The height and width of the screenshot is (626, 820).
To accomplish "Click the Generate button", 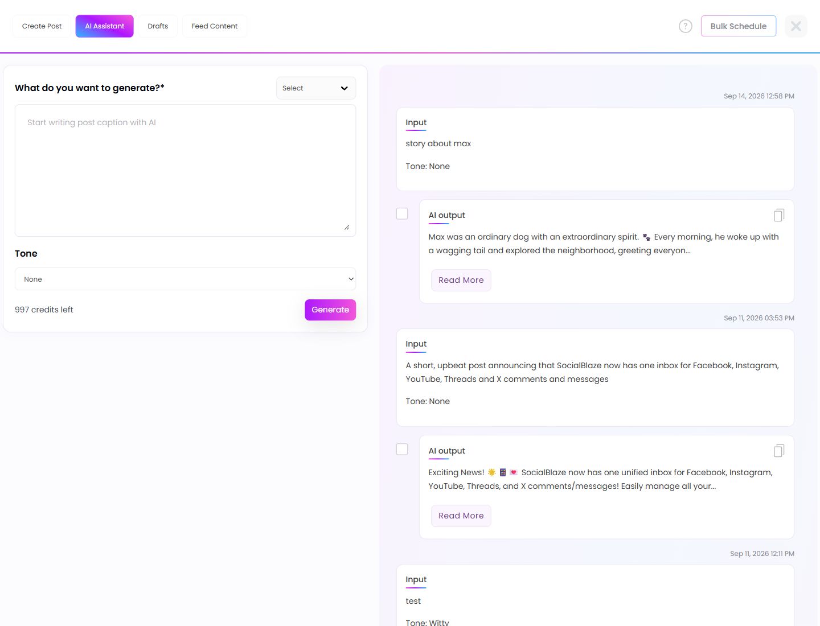I will [x=330, y=310].
